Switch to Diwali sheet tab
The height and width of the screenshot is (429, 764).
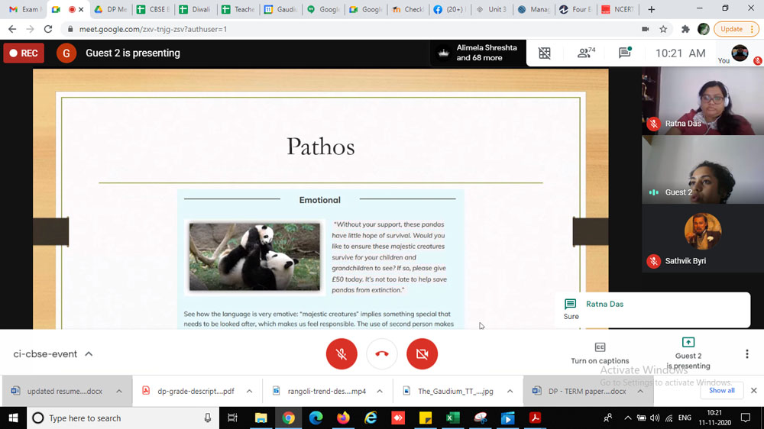coord(196,9)
